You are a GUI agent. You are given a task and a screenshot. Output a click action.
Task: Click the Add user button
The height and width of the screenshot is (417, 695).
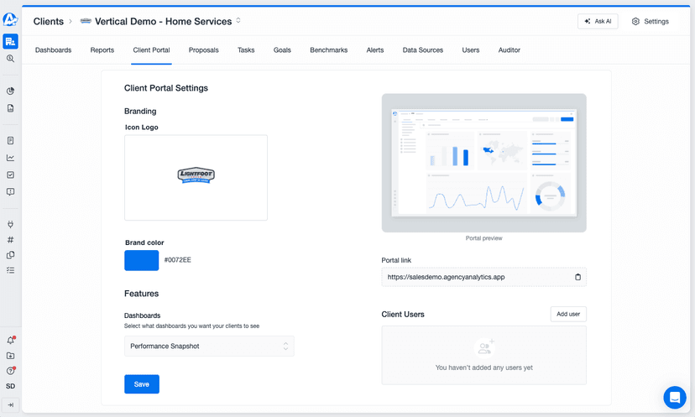(568, 314)
